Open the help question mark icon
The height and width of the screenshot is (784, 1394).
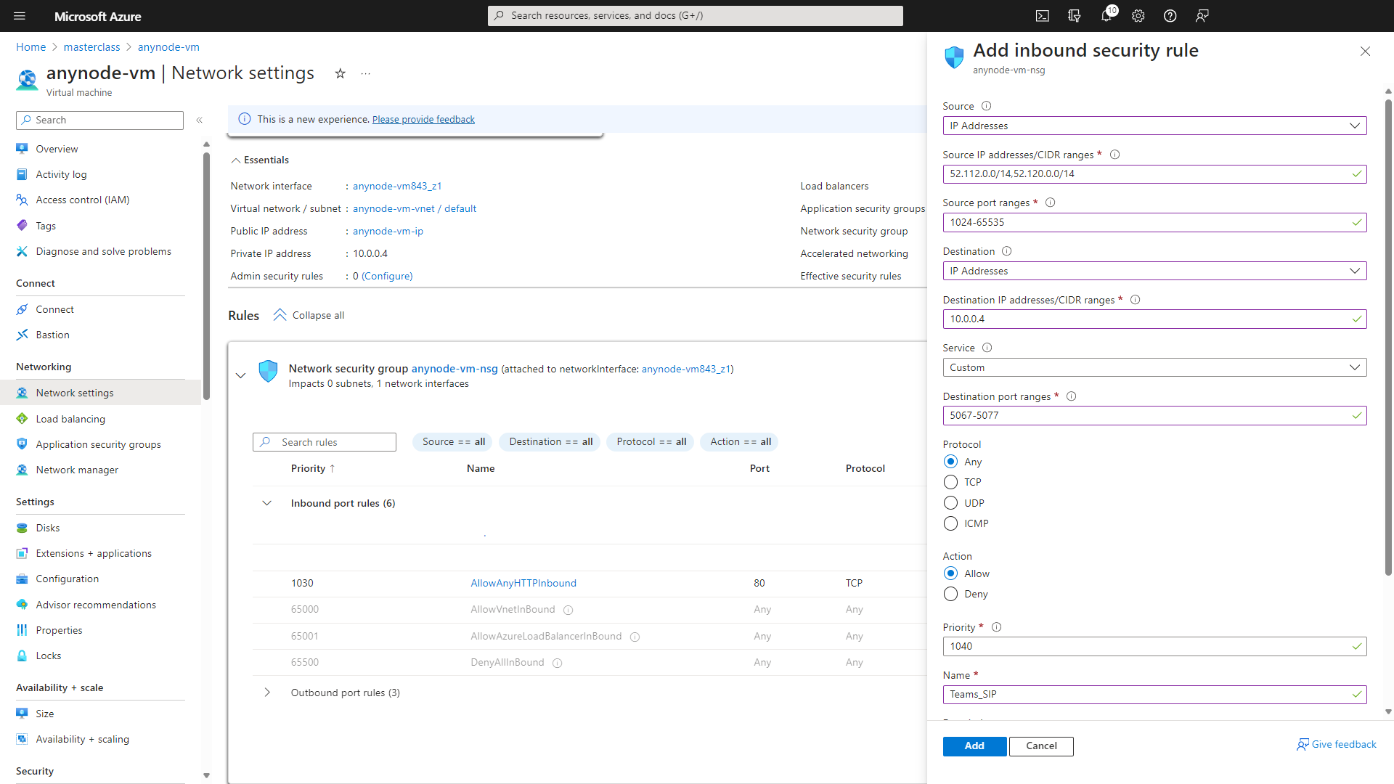tap(1170, 16)
